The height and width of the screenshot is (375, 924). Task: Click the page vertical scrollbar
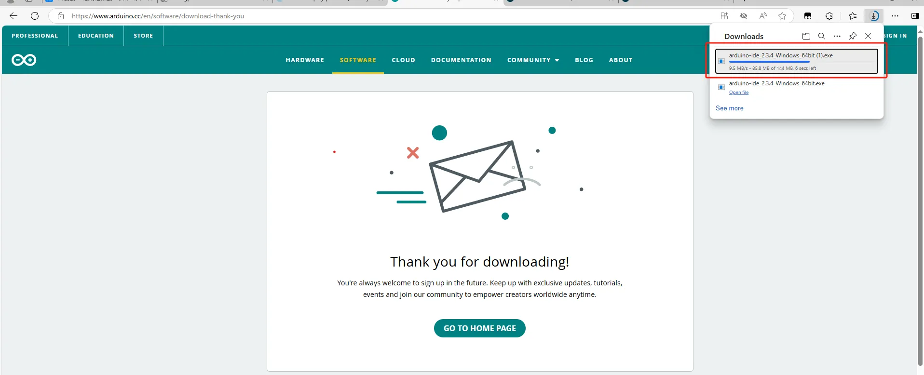pos(920,201)
